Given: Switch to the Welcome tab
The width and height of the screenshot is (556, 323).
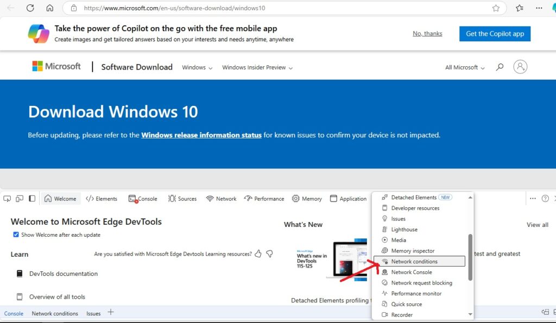Looking at the screenshot, I should pos(60,199).
